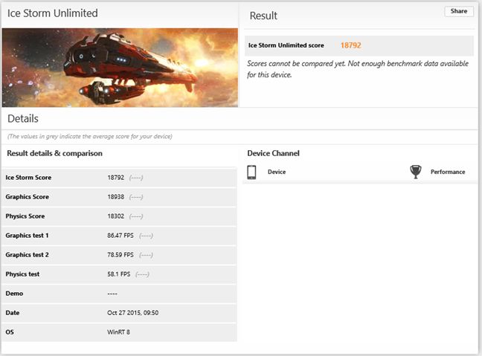Click the 78.59 FPS value
The image size is (482, 356).
click(120, 255)
